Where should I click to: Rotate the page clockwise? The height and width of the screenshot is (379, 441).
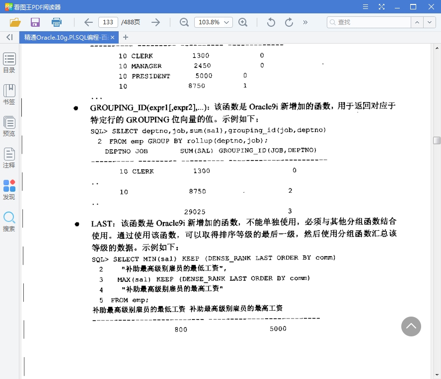[x=289, y=22]
